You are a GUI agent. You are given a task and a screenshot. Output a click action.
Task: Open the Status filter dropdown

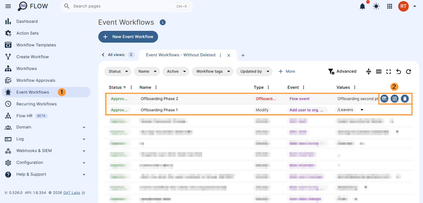point(118,71)
